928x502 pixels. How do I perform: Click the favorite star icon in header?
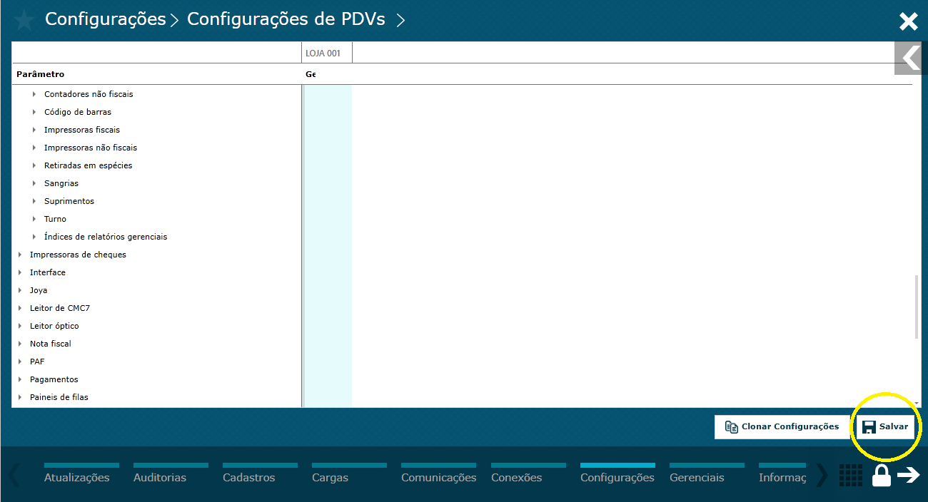[24, 20]
